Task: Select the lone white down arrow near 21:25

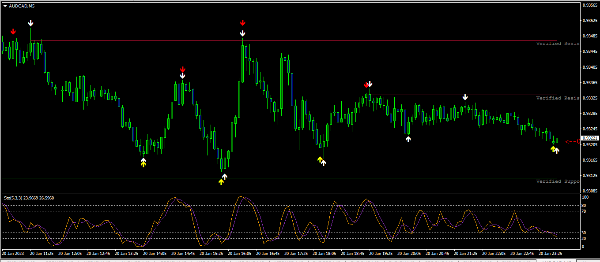Action: tap(465, 97)
